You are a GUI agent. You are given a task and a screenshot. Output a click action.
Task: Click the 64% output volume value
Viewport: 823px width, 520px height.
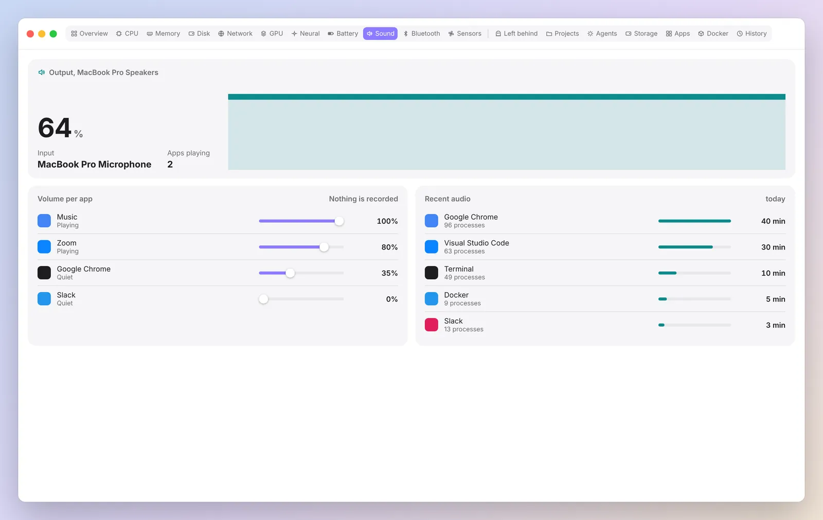pos(60,128)
